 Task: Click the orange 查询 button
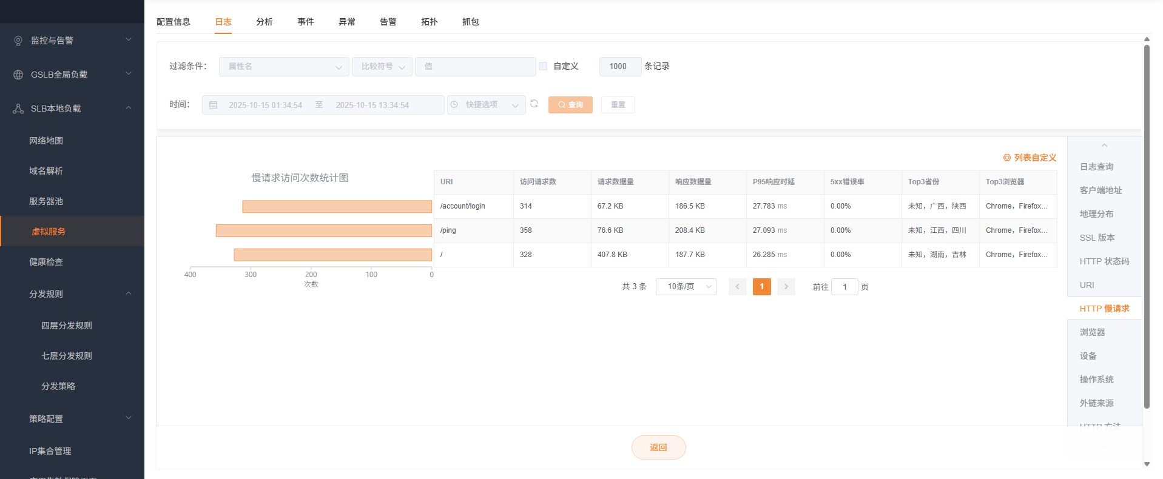570,105
